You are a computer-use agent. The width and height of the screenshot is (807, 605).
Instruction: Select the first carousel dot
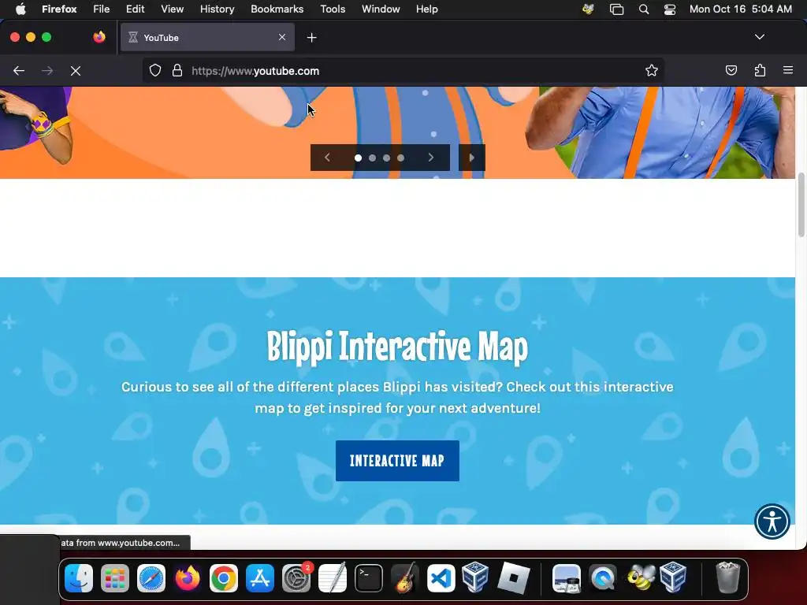[x=359, y=158]
